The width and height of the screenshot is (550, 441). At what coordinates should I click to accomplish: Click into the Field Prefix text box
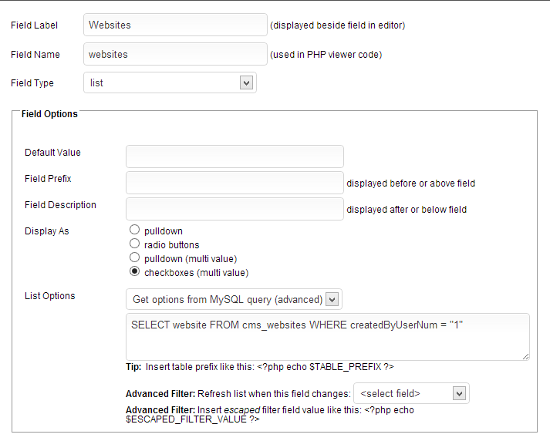coord(235,183)
